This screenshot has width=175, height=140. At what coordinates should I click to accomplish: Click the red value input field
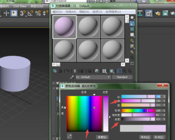[x=159, y=96]
